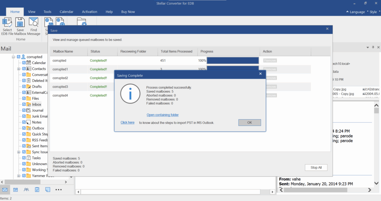This screenshot has width=381, height=201.
Task: Close the preview pane with X icon
Action: [x=378, y=47]
